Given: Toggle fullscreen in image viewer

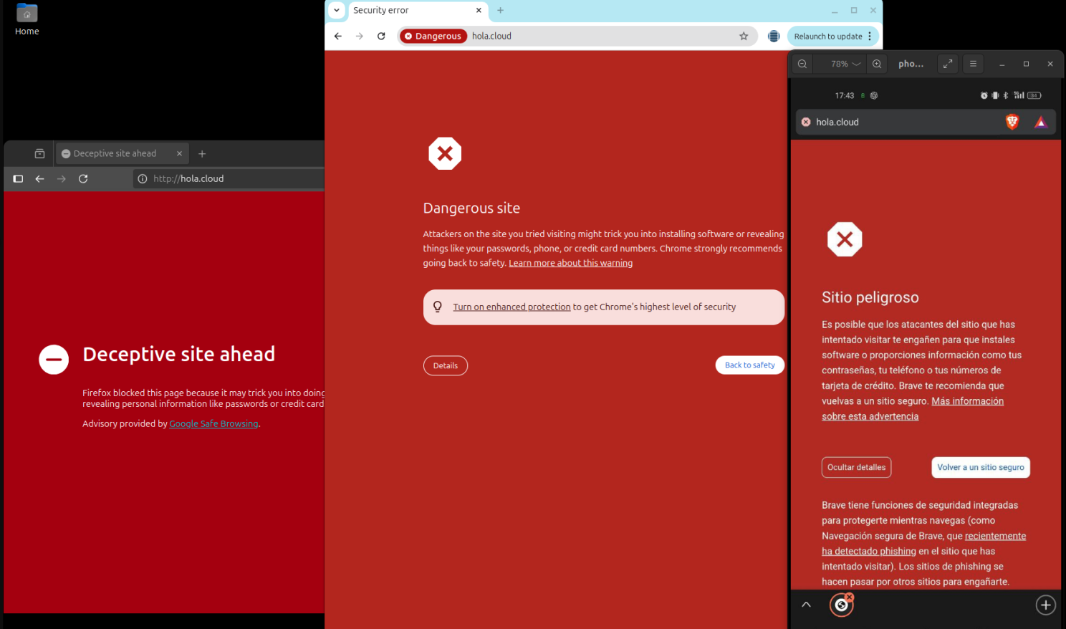Looking at the screenshot, I should [948, 64].
